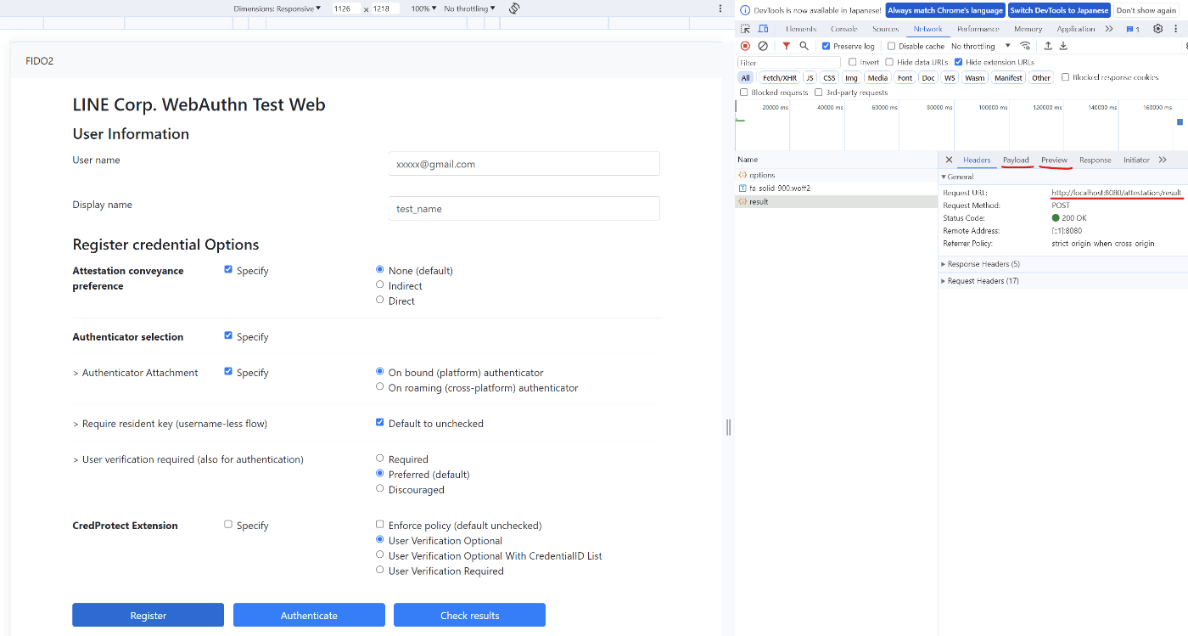Screen dimensions: 1188x636
Task: Click the import HAR upload icon
Action: tap(1048, 46)
